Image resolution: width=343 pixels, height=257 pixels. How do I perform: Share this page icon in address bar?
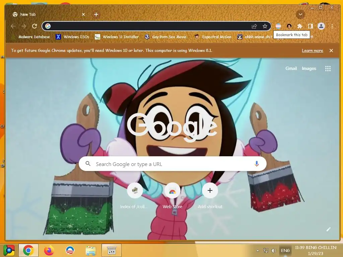pos(254,26)
